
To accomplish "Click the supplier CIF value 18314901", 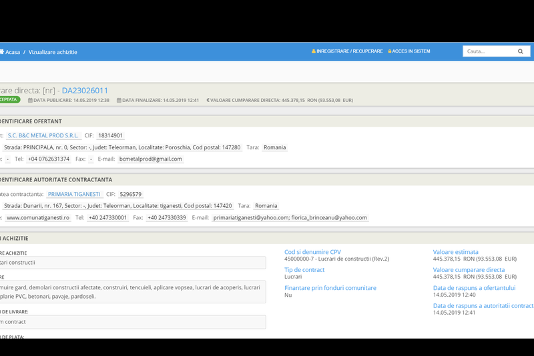I will (110, 135).
